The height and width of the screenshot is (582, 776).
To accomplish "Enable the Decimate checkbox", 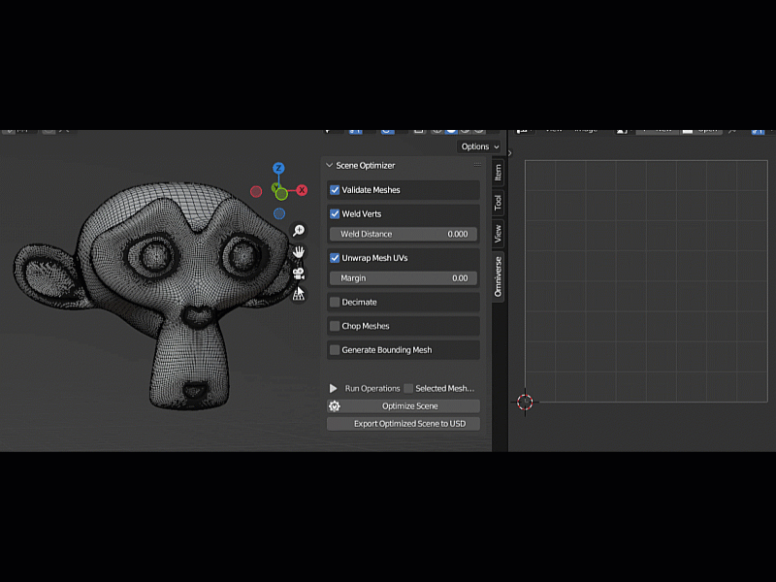I will click(x=335, y=302).
